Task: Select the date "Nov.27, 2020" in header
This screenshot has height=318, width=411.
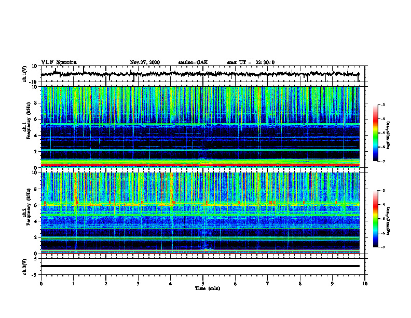Action: (145, 62)
